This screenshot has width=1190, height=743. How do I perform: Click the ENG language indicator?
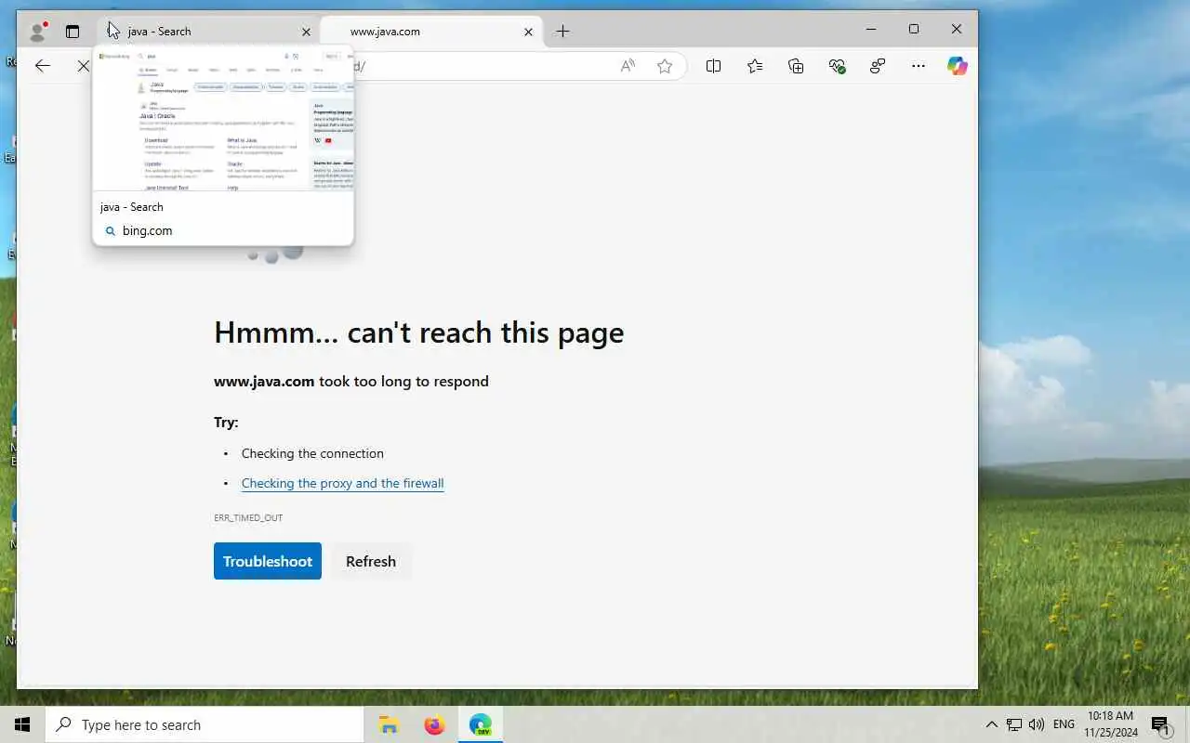click(x=1064, y=724)
